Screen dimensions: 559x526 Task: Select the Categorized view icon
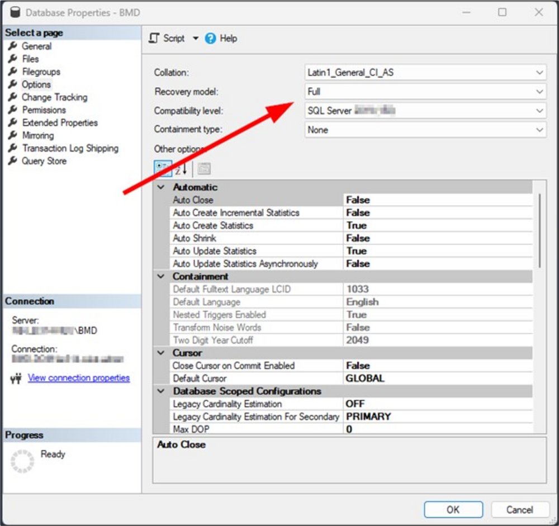[163, 168]
